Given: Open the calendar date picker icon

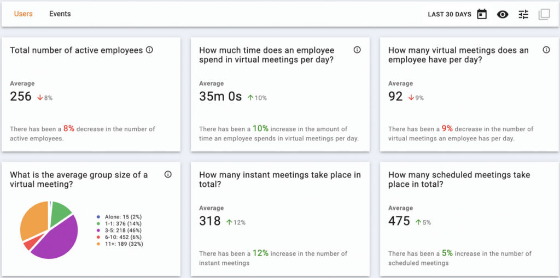Looking at the screenshot, I should [482, 14].
